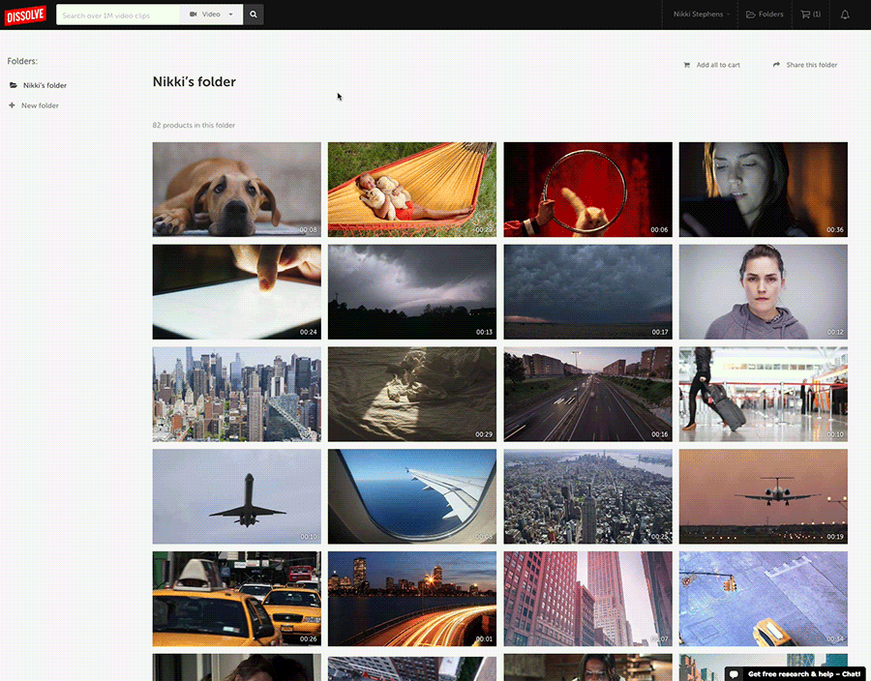Viewport: 871px width, 681px height.
Task: Open the lightning storm clip 00:13
Action: [412, 292]
